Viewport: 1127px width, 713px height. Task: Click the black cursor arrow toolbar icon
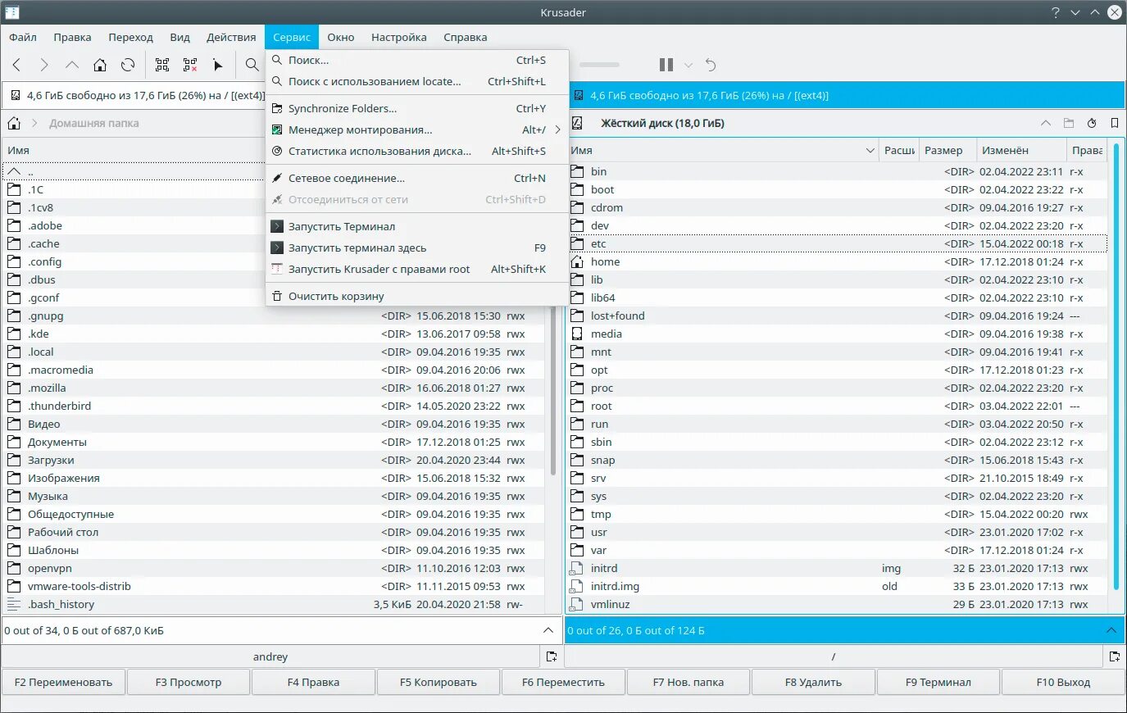tap(218, 65)
